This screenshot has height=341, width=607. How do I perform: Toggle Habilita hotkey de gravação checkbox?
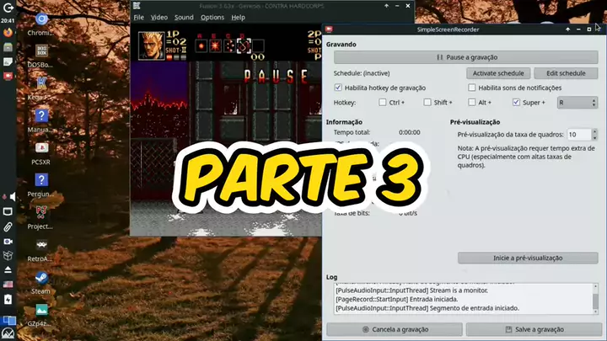(x=338, y=88)
